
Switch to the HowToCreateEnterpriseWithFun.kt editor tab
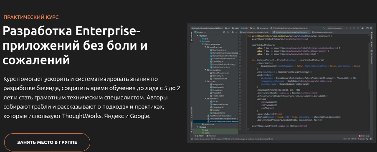pos(255,32)
